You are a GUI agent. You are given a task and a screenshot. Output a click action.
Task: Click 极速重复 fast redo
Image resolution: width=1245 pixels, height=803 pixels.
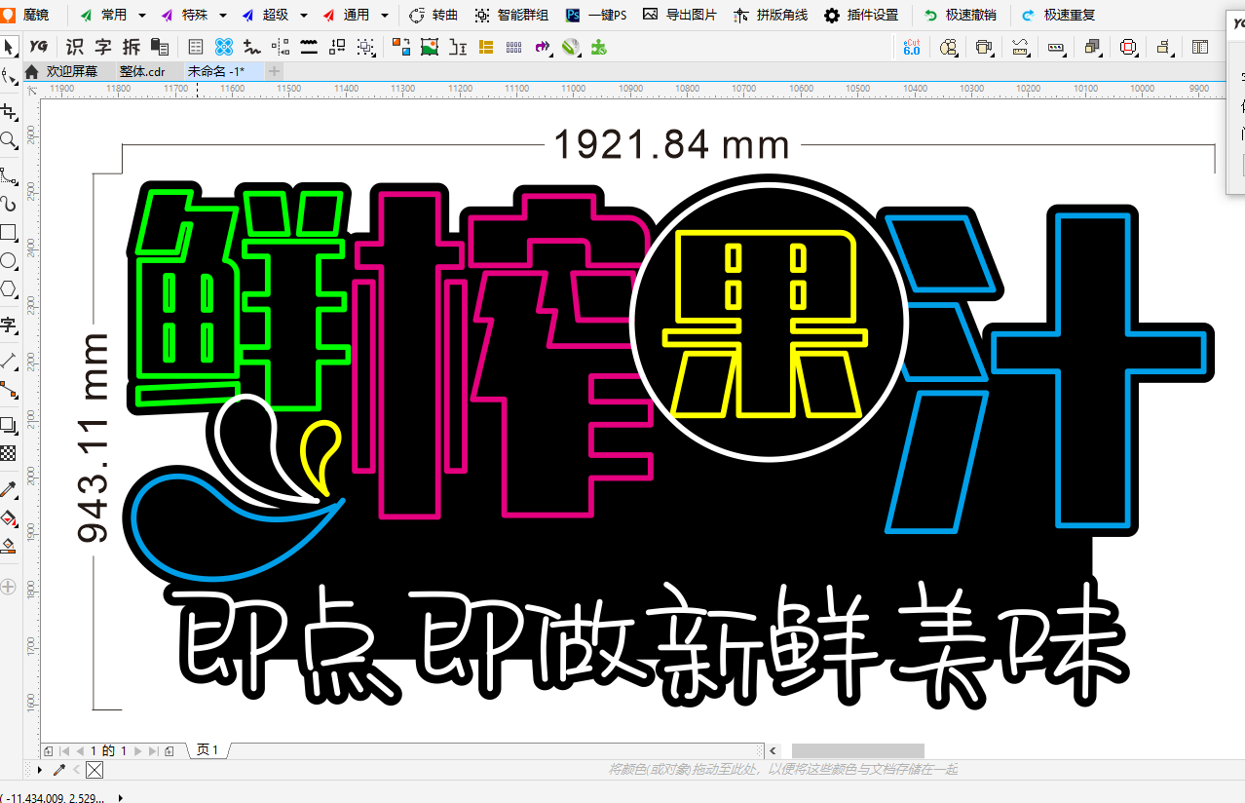1058,16
